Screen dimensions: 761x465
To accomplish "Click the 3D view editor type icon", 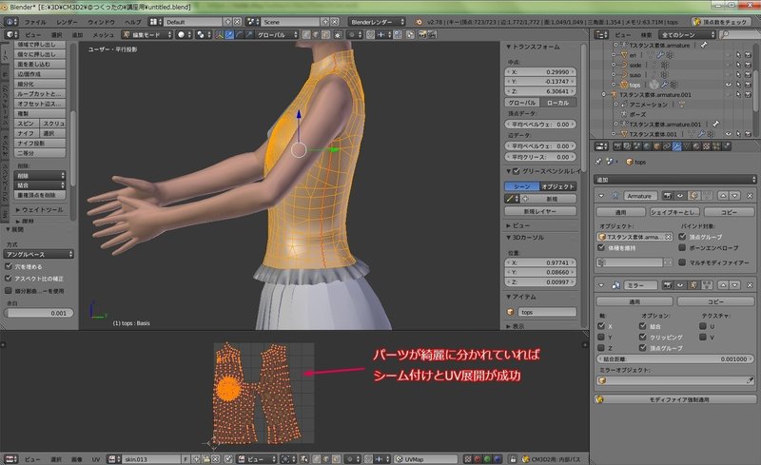I will coord(11,35).
